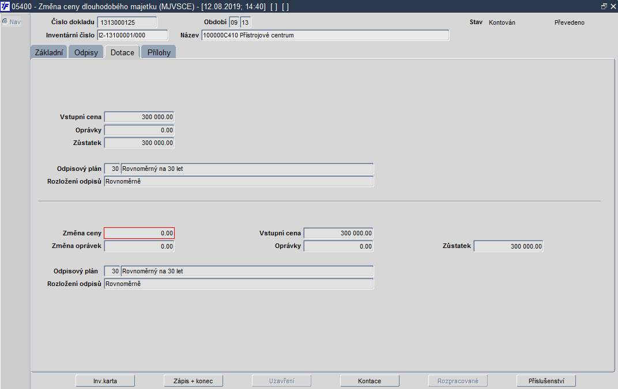Click upper Rovnoměrný na 30 let field

click(247, 169)
